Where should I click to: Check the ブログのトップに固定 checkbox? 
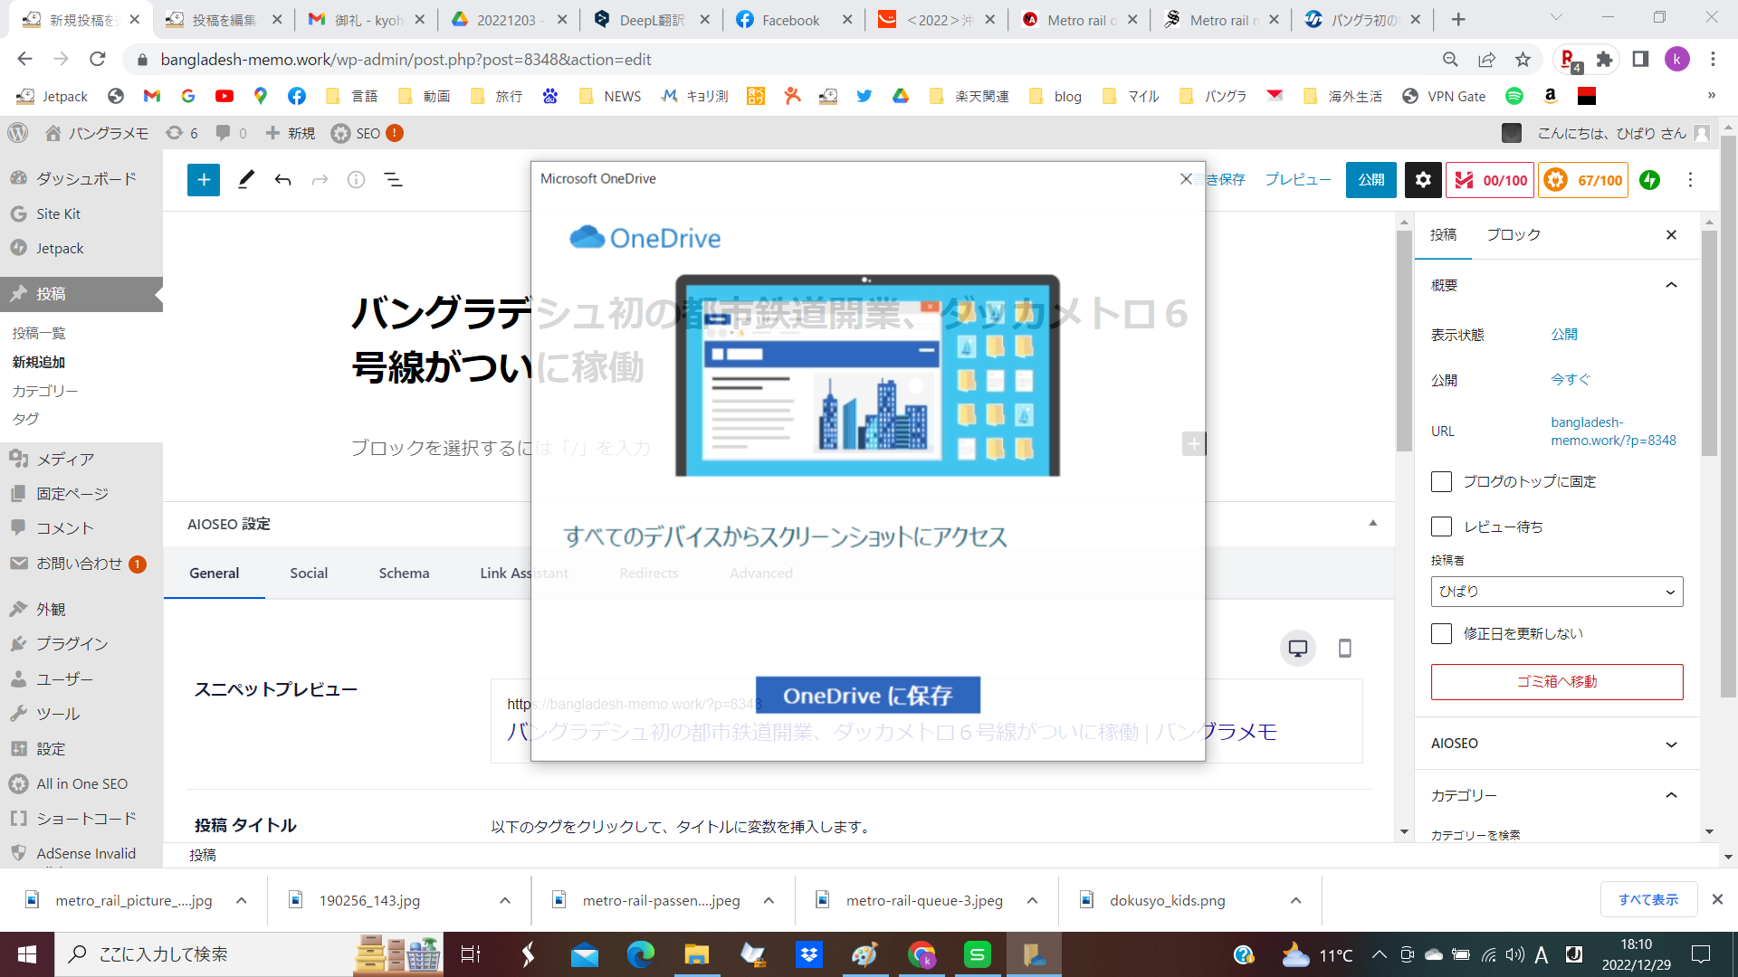1441,481
